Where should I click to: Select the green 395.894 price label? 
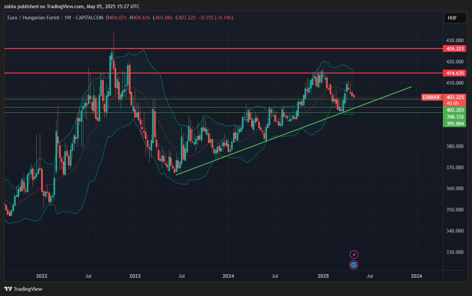pyautogui.click(x=455, y=124)
